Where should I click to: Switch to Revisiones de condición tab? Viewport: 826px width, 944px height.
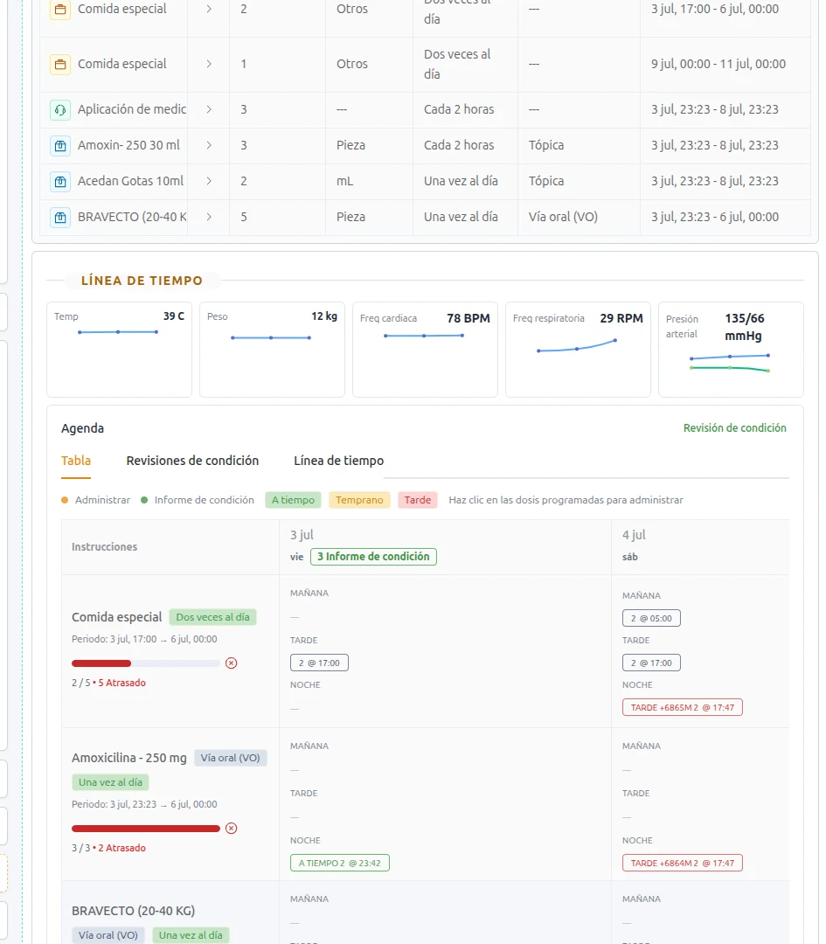click(192, 461)
